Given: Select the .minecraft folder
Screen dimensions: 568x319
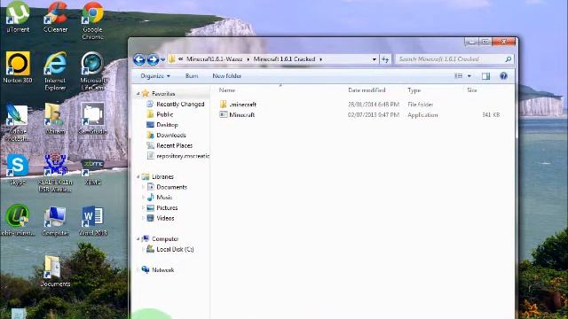Looking at the screenshot, I should pos(238,105).
